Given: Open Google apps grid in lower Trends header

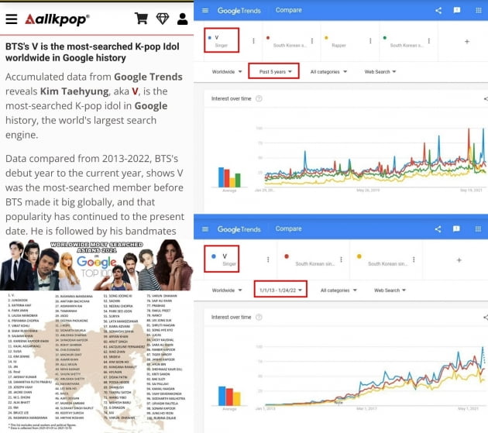Looking at the screenshot, I should coord(478,229).
